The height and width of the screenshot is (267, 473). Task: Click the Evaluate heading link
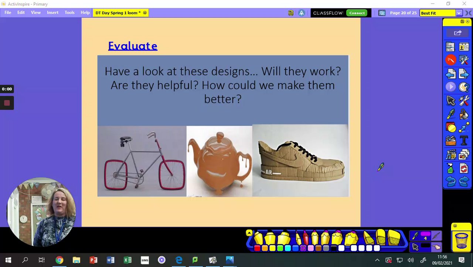click(133, 46)
